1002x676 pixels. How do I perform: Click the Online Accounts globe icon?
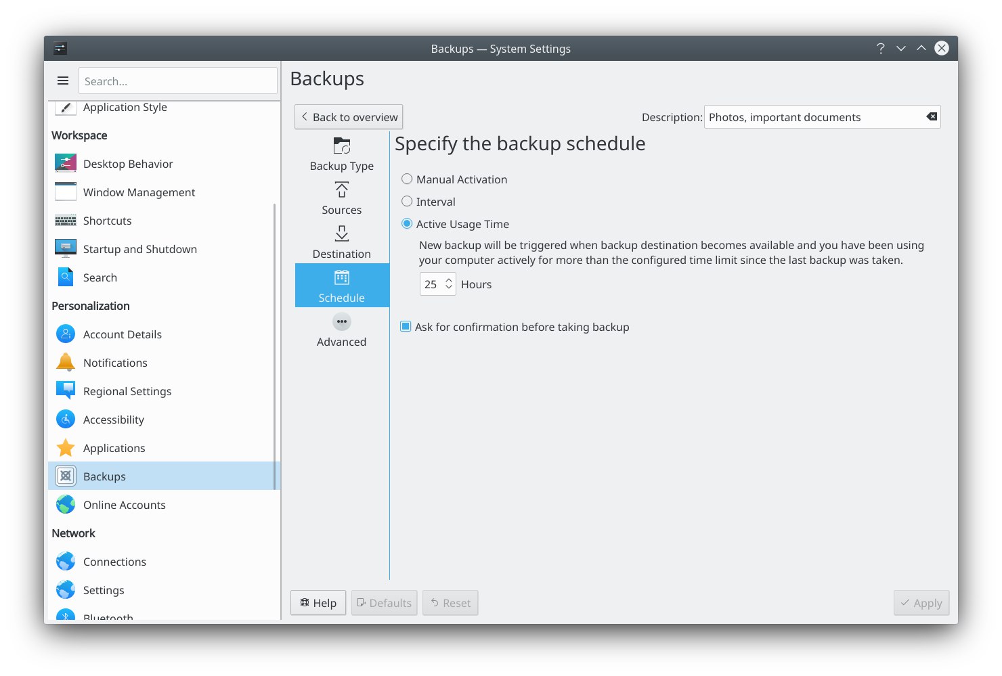(66, 505)
